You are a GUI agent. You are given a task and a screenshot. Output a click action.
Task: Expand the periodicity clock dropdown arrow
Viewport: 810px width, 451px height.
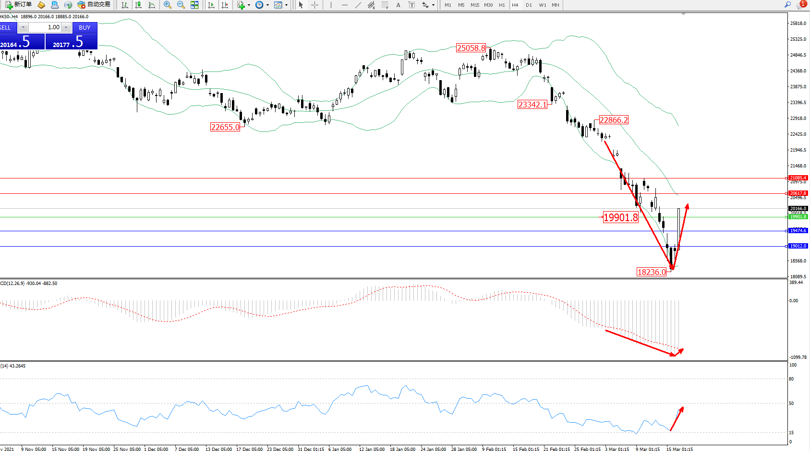pos(267,5)
